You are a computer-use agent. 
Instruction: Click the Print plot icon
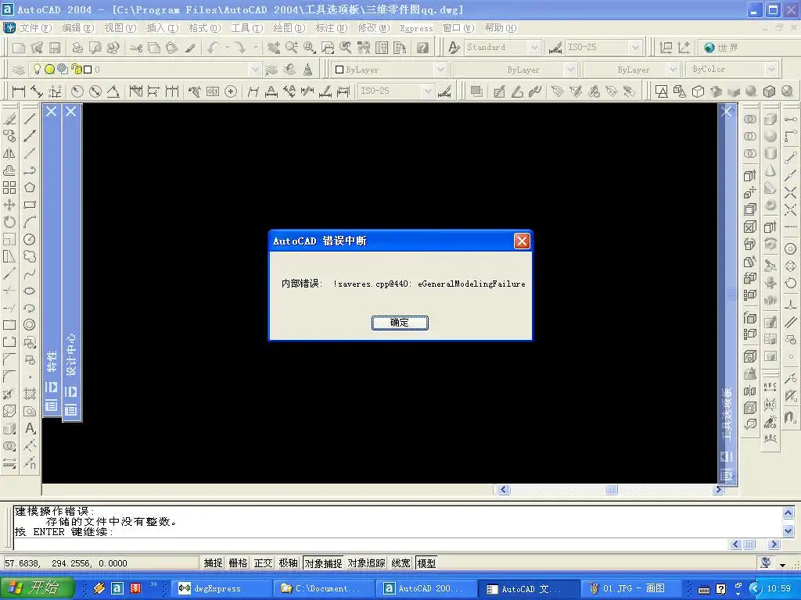pos(77,48)
